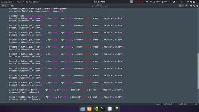Open the en keyboard layout dropdown

click(x=181, y=2)
